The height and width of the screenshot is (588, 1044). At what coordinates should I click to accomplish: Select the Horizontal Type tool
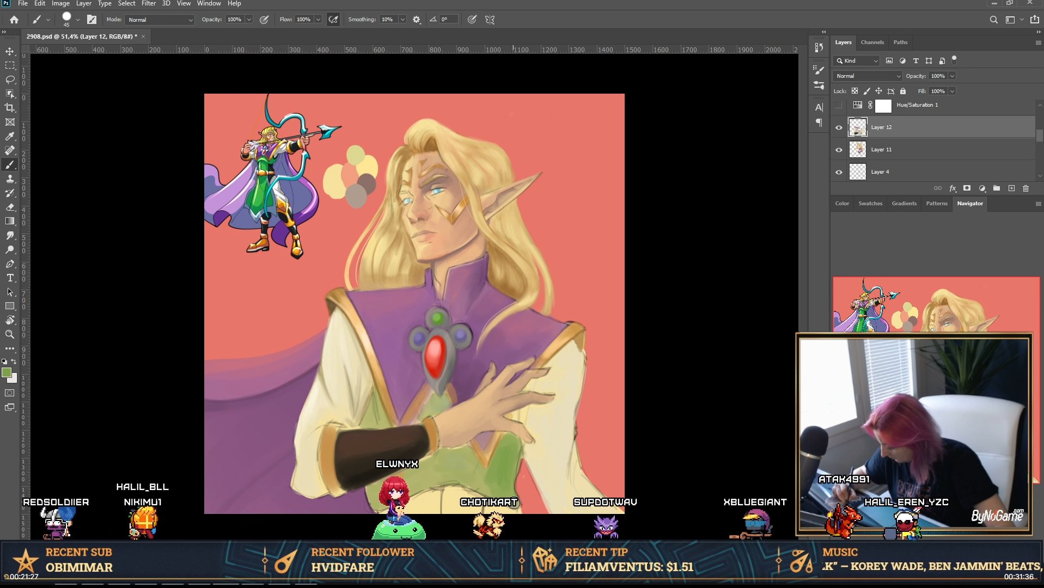coord(10,278)
